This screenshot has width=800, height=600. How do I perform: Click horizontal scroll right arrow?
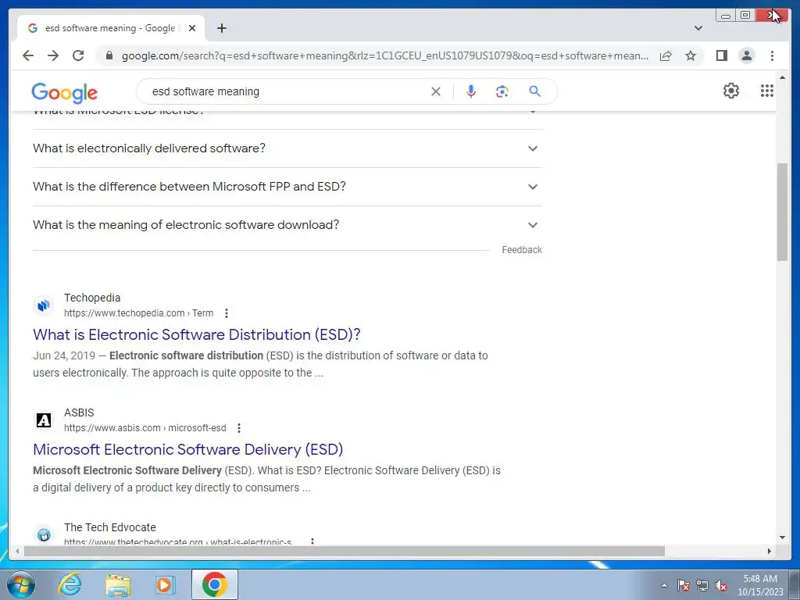[x=770, y=551]
